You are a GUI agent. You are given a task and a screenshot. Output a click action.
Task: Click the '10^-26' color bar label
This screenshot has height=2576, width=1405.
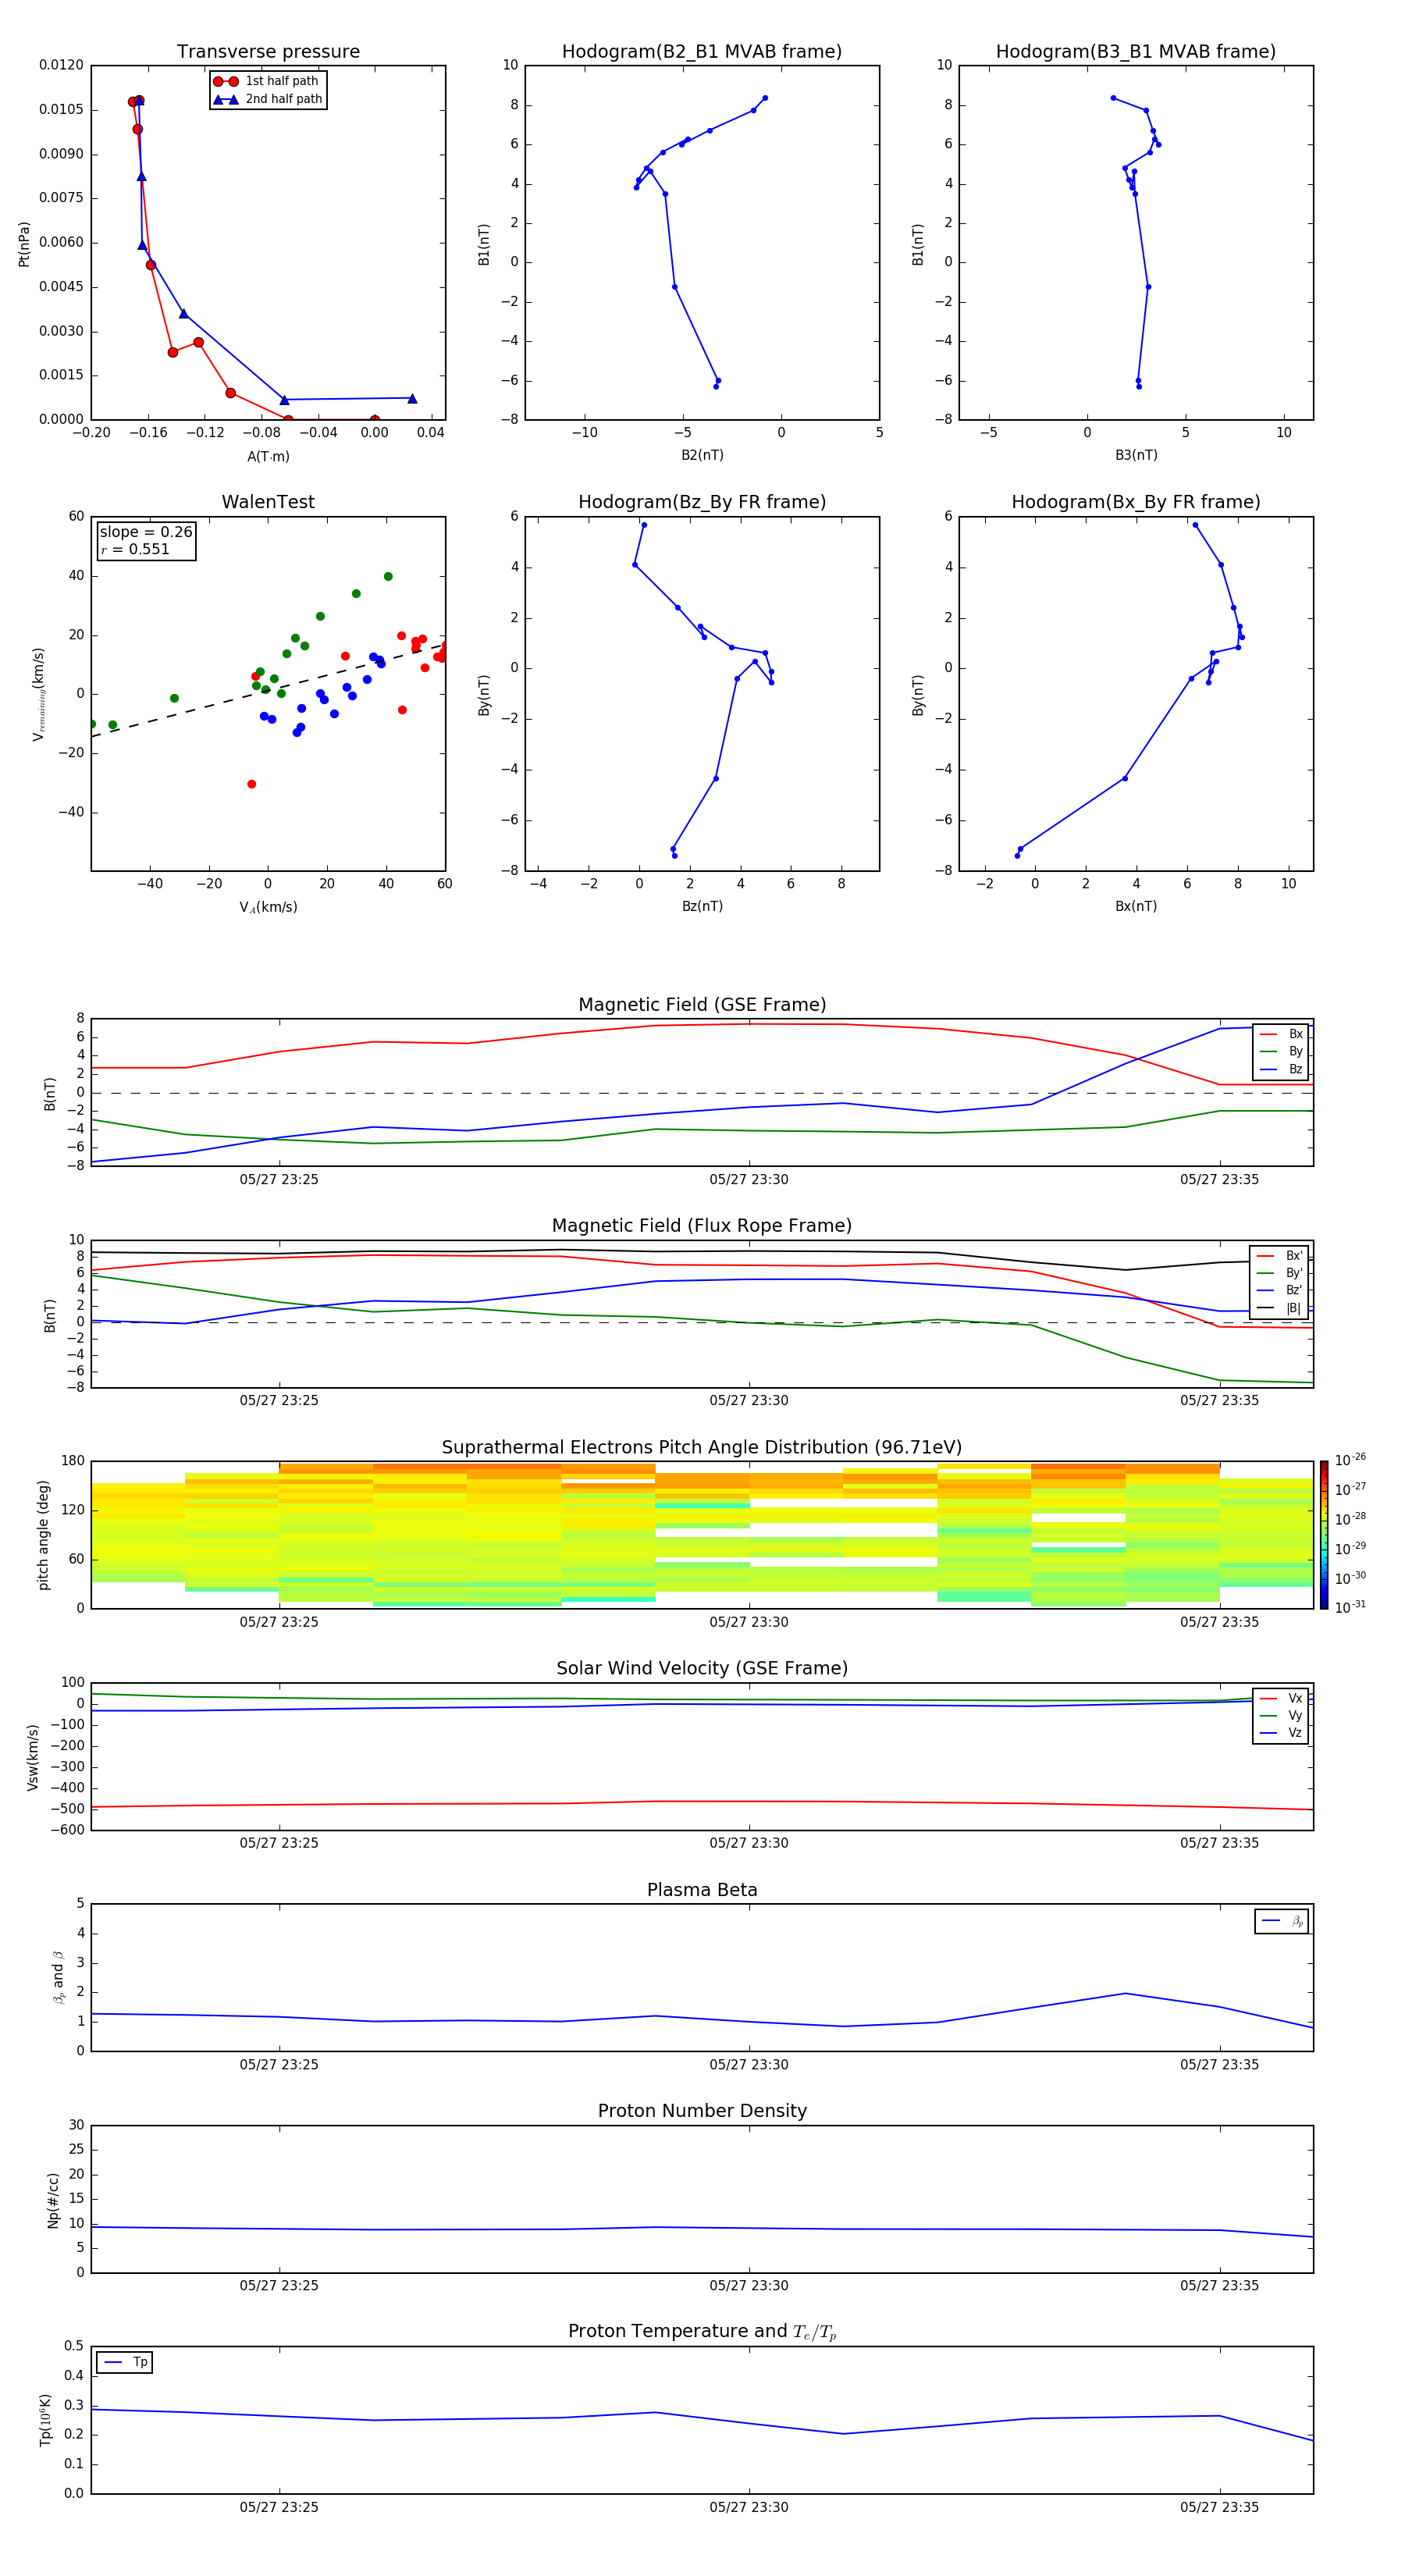coord(1350,1460)
